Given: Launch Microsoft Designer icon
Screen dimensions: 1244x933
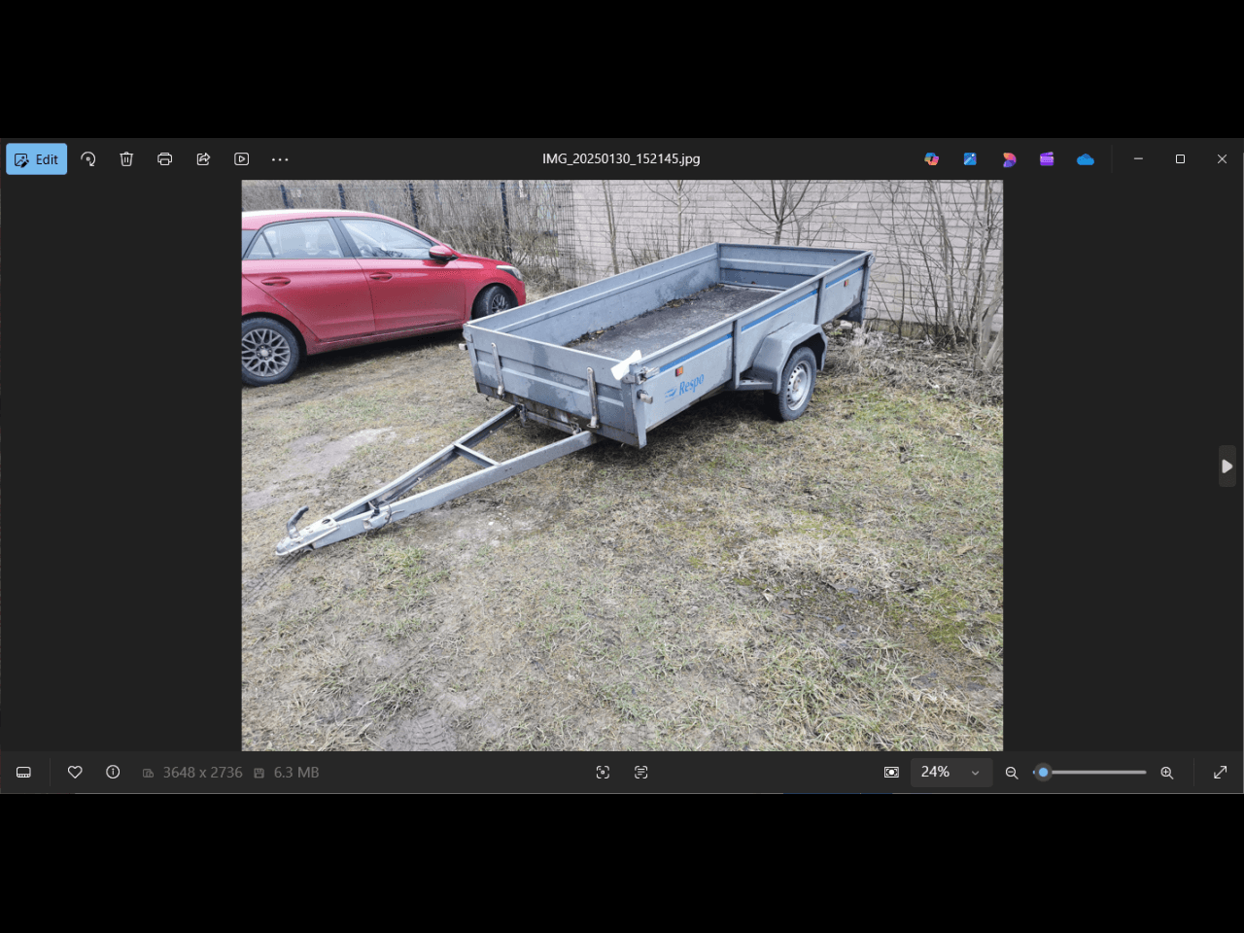Looking at the screenshot, I should [x=1009, y=159].
